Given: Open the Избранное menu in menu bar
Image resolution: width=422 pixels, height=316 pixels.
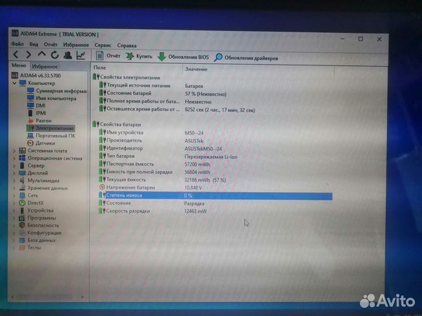Looking at the screenshot, I should coord(76,45).
